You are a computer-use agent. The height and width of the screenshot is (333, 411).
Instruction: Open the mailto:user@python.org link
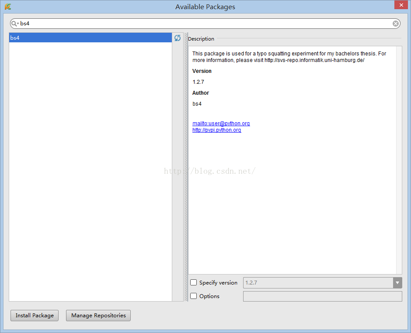click(221, 123)
